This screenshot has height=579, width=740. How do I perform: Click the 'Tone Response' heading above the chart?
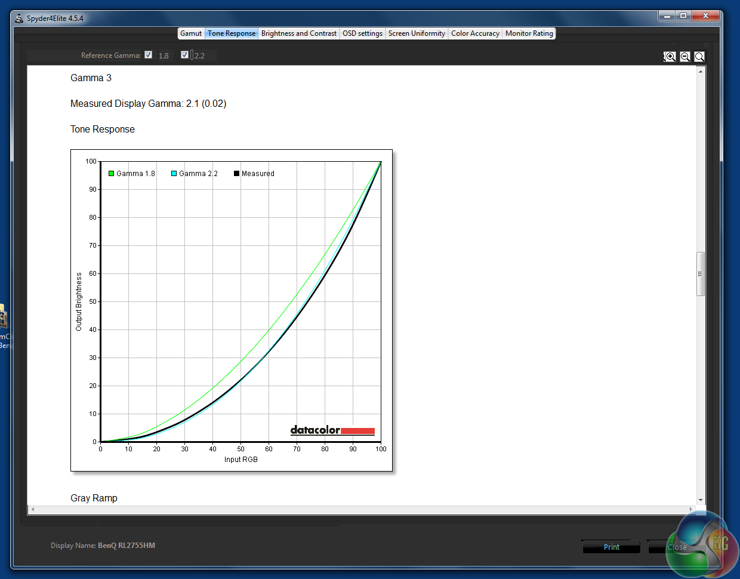(x=103, y=129)
